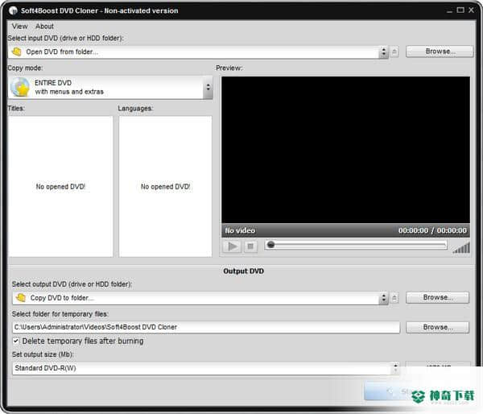Expand the input DVD source dropdown
Screen dimensions: 483x414
tap(383, 52)
